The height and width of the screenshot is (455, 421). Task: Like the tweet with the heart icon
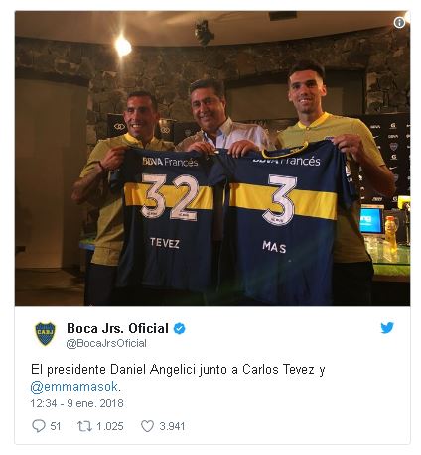(148, 426)
